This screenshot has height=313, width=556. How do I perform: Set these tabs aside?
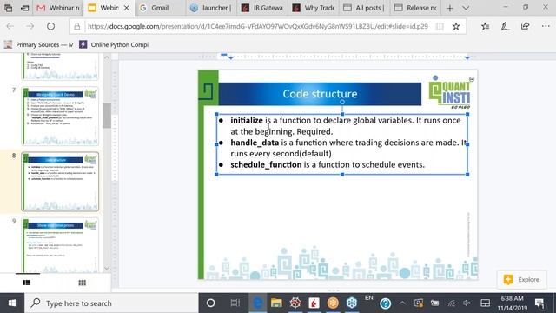click(x=24, y=8)
